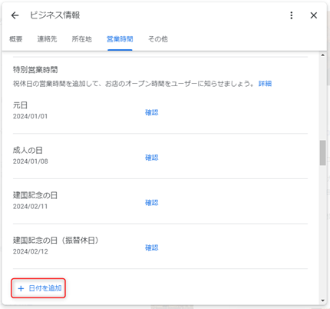Select the 所在地 tab

pos(82,39)
